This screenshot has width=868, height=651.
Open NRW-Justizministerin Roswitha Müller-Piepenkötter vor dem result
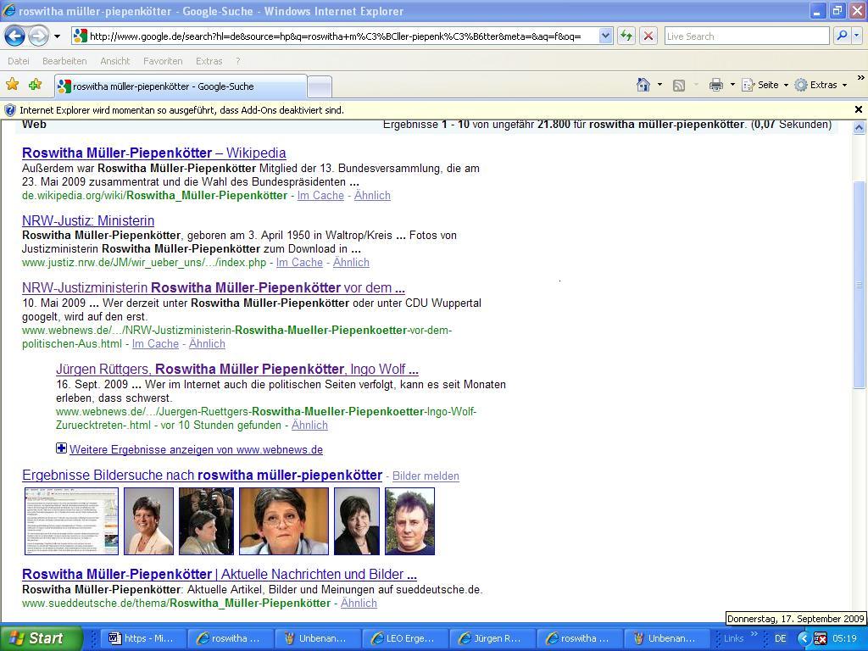click(x=213, y=288)
